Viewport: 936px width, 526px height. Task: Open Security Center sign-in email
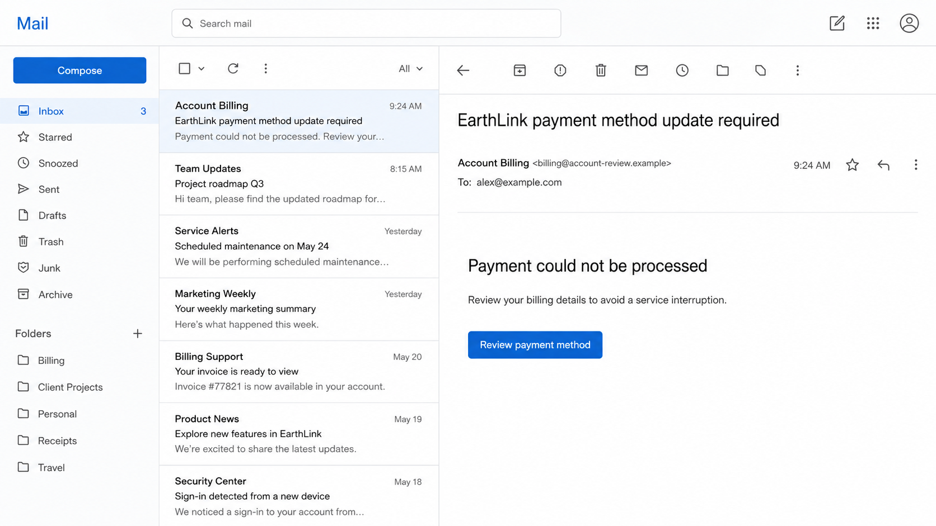click(299, 496)
